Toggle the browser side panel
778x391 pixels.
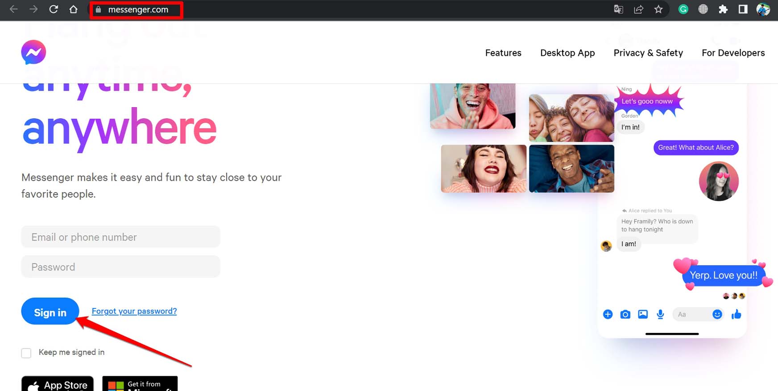(x=743, y=9)
